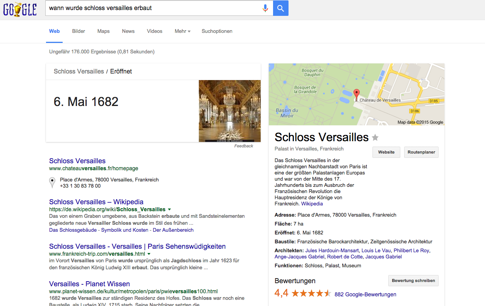Click Palast in Versailles, Frankreich subtitle
The width and height of the screenshot is (485, 306).
tap(309, 149)
